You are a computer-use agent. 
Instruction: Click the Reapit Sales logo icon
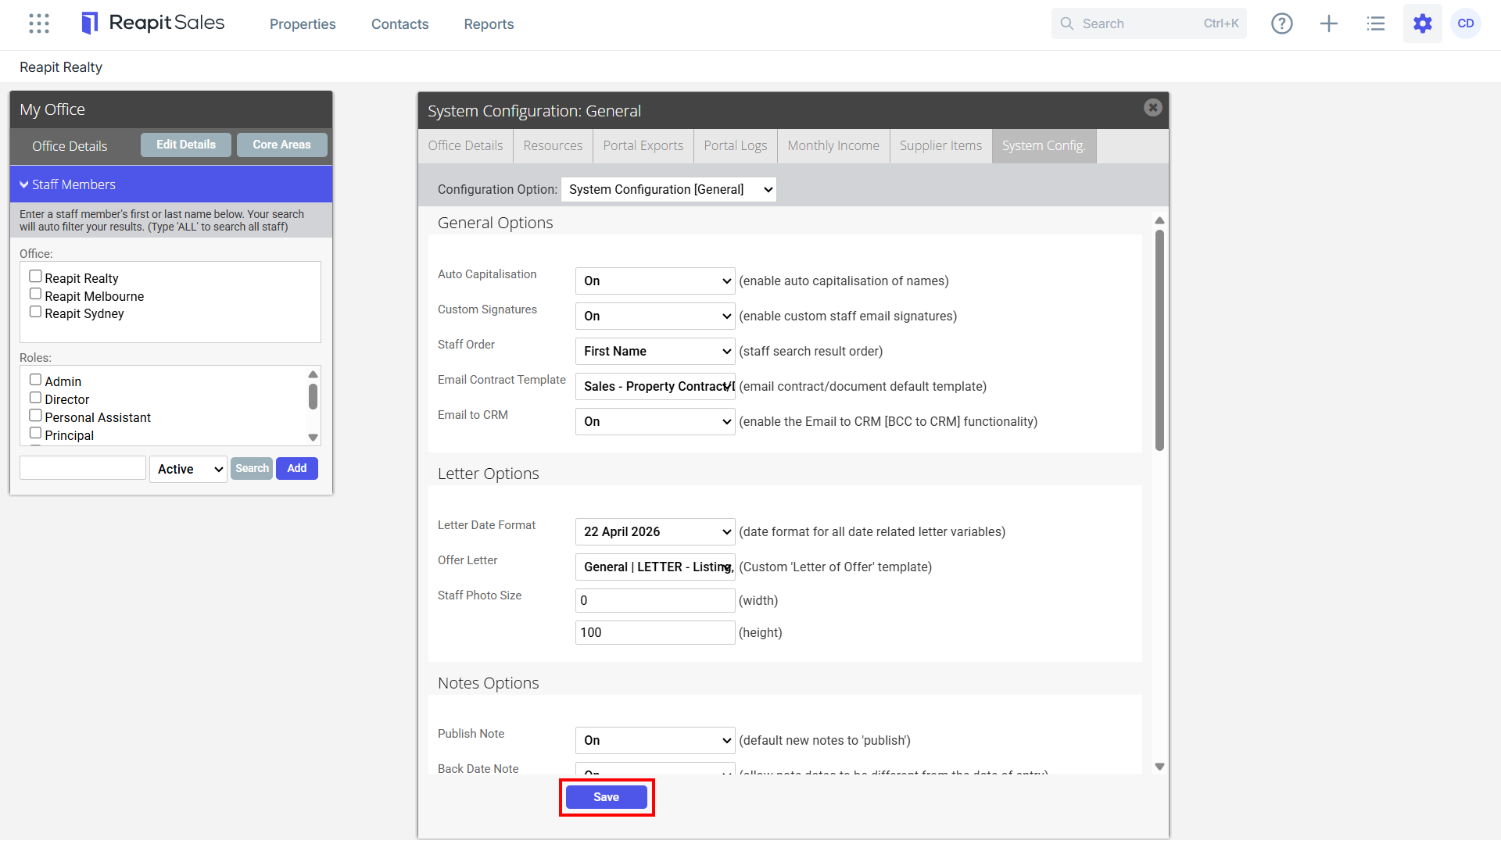point(90,23)
